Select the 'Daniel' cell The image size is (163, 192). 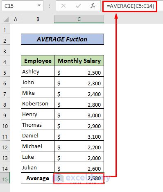pos(38,135)
